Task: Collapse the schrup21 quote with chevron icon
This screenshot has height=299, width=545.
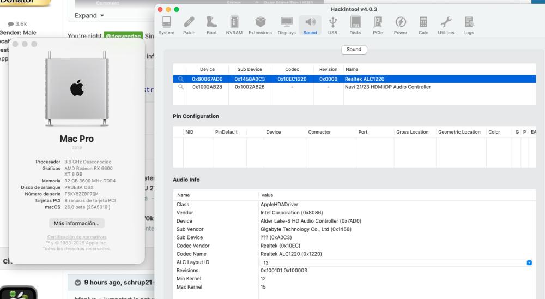Action: click(x=78, y=283)
